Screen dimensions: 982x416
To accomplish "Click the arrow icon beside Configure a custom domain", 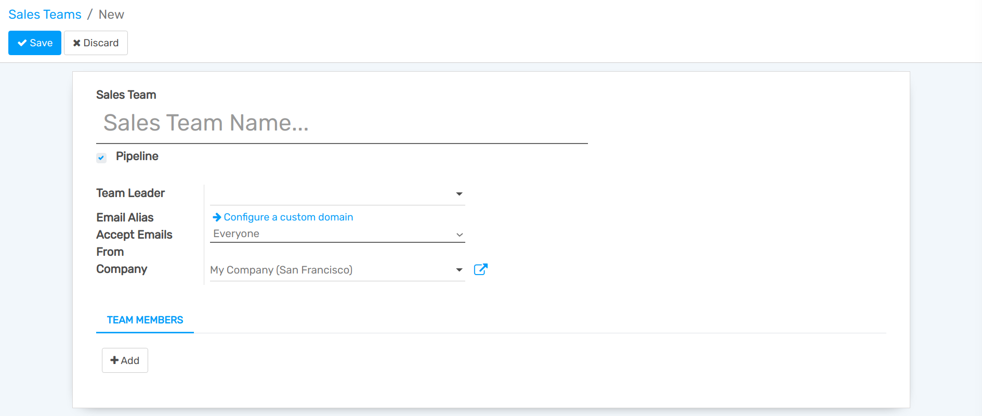I will tap(217, 217).
